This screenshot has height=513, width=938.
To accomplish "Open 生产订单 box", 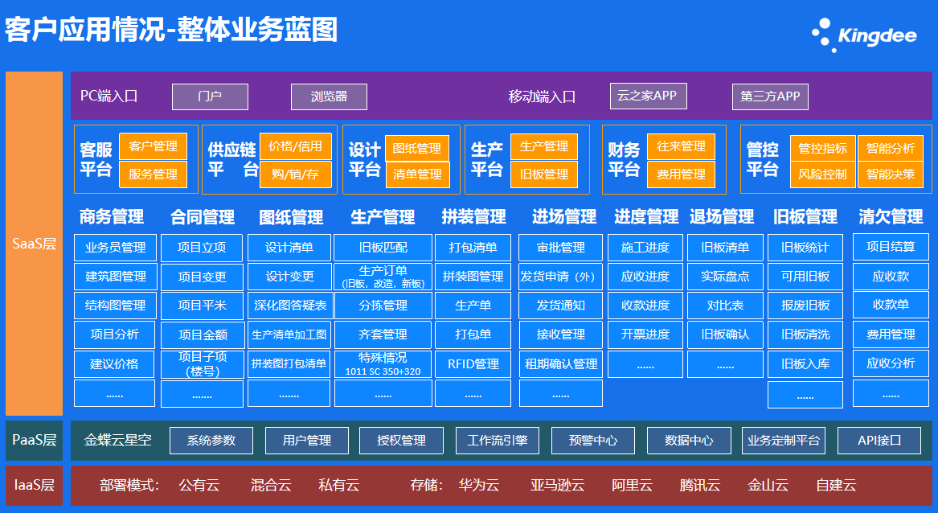I will (383, 277).
